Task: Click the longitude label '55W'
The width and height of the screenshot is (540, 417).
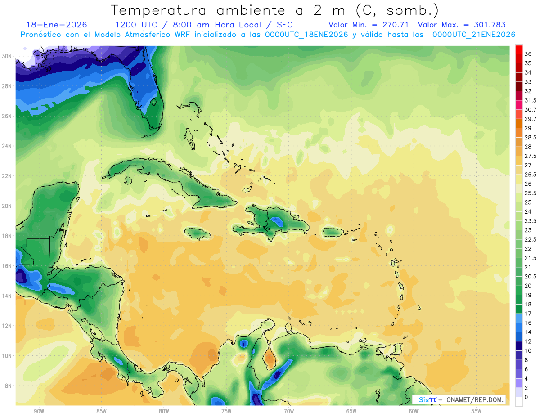Action: click(477, 411)
